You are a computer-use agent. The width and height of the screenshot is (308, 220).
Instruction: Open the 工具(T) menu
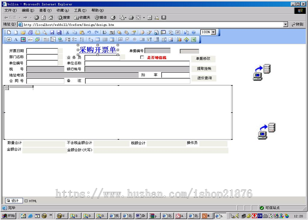[80, 10]
